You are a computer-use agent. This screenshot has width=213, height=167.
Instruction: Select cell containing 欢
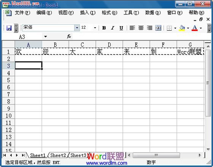coord(28,52)
